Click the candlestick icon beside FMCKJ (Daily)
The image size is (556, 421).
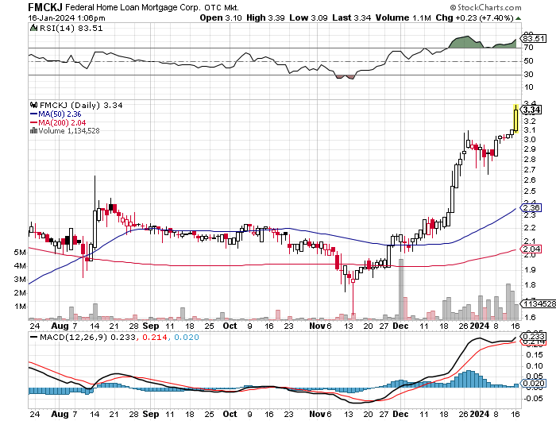pos(34,105)
